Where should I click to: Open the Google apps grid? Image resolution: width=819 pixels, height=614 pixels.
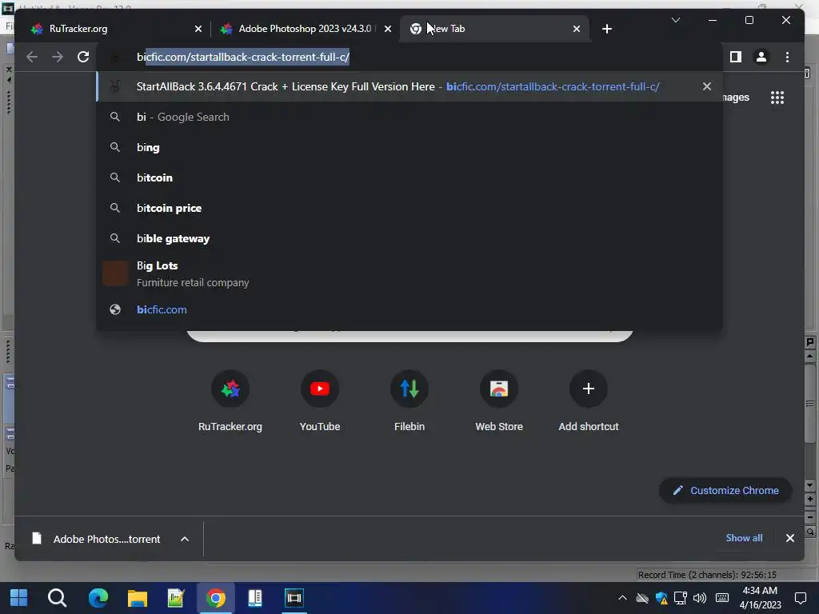(777, 97)
